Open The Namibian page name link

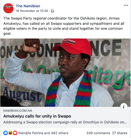(28, 6)
